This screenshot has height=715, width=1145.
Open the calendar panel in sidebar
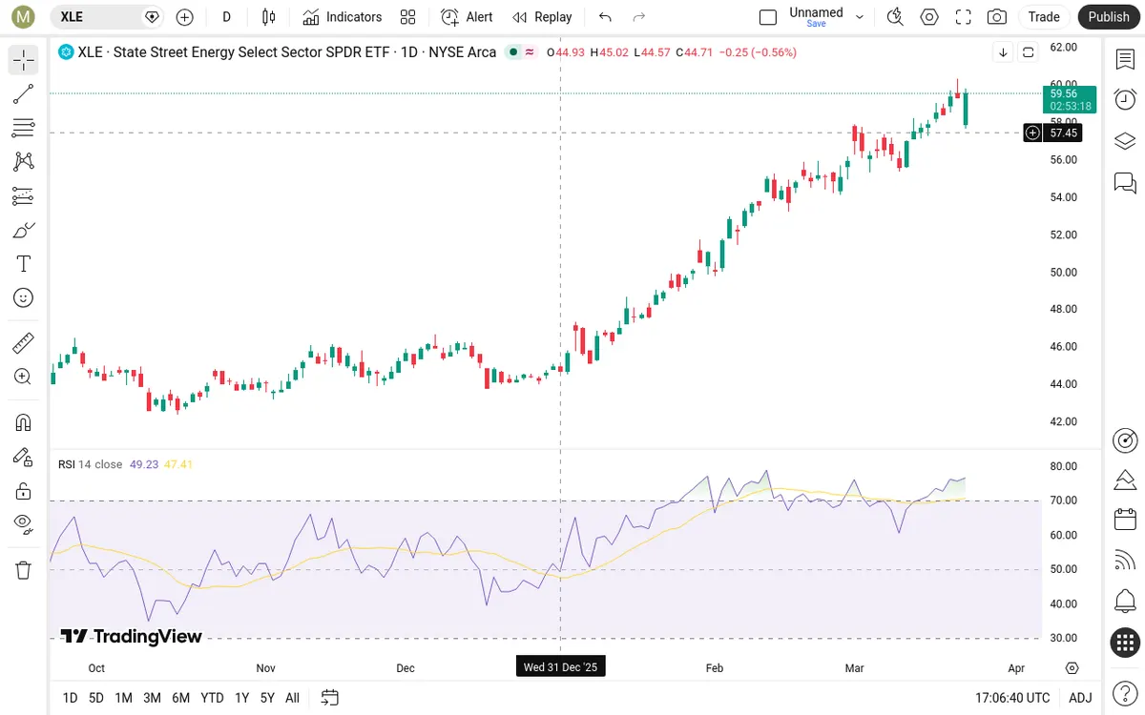pos(1125,520)
